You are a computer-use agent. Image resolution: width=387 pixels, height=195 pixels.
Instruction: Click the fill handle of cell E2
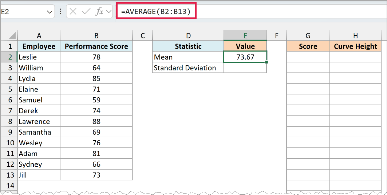pos(266,62)
